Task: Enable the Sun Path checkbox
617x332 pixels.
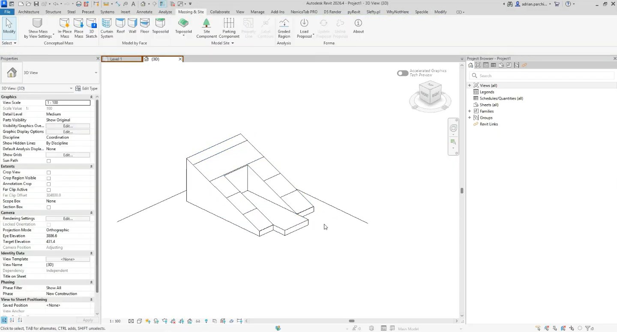Action: [48, 161]
